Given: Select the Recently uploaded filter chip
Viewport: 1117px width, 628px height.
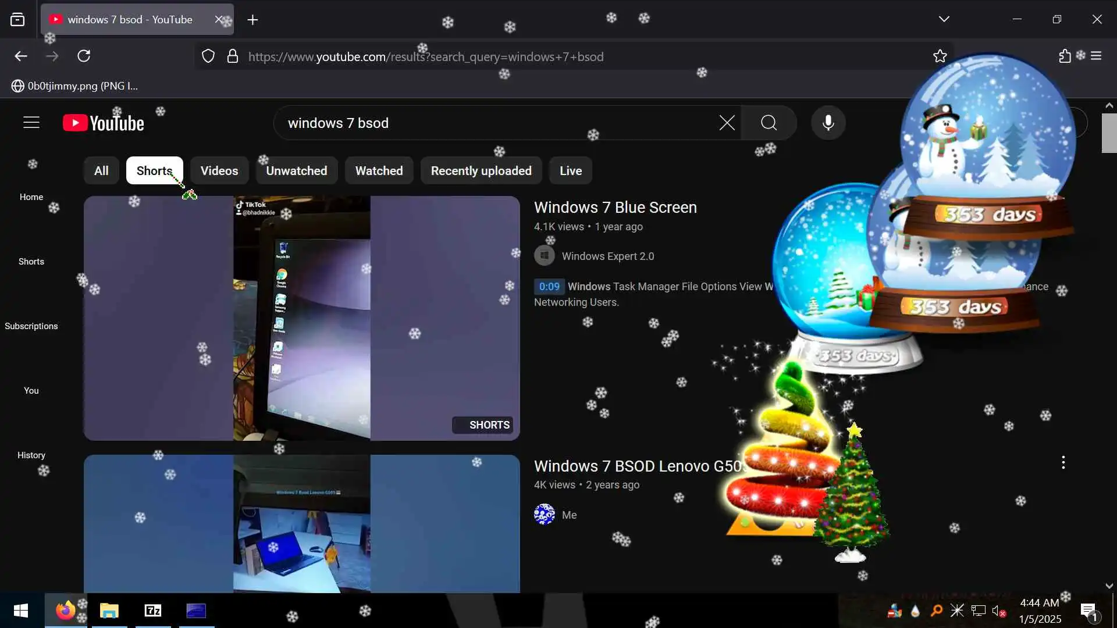Looking at the screenshot, I should 481,171.
